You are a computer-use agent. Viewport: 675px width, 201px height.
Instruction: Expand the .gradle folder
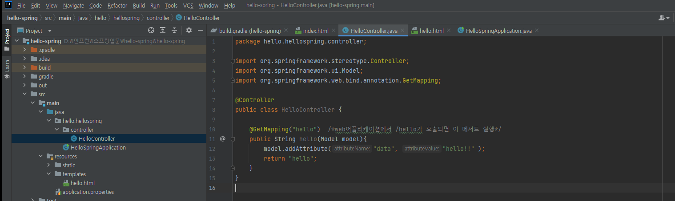coord(25,50)
